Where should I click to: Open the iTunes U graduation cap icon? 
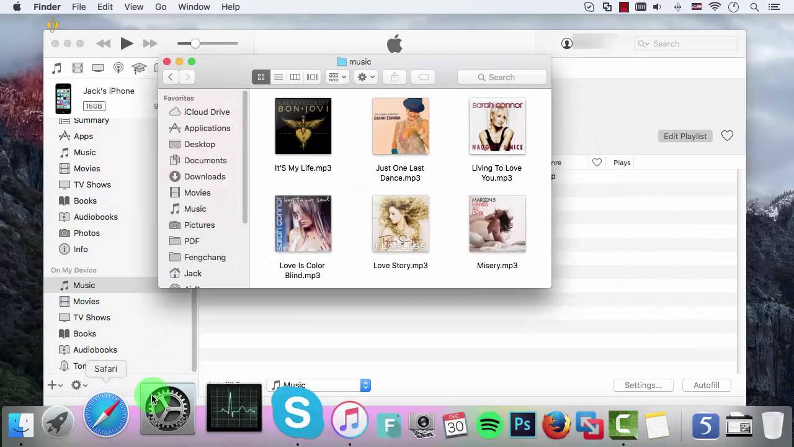click(x=139, y=68)
